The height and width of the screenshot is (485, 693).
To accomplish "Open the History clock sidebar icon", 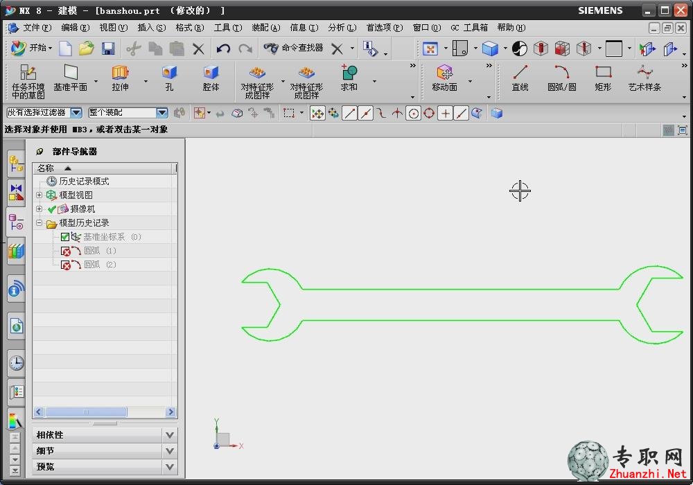I will pos(17,362).
